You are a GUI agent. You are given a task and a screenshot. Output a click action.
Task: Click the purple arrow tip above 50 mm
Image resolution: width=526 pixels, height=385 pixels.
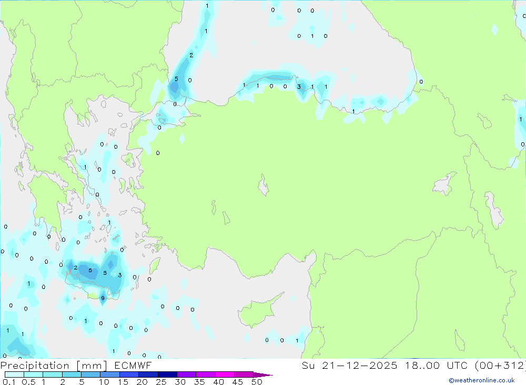[262, 375]
